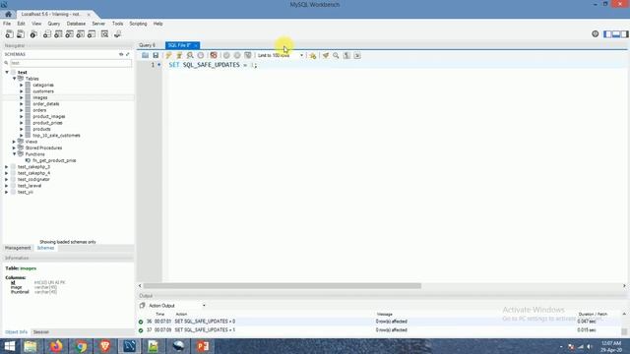Select output row 37 SET SQL_SAFE_UPDATES
Viewport: 630px width, 354px height.
coord(378,330)
